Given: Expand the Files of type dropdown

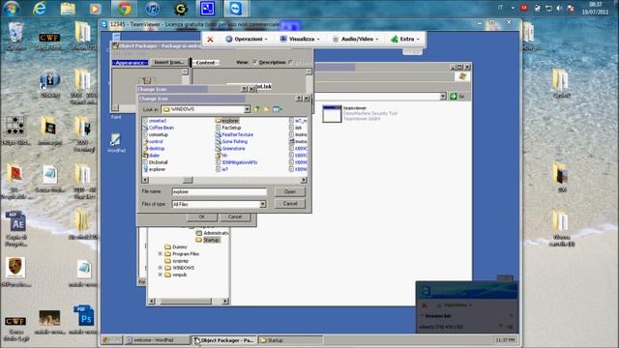Looking at the screenshot, I should 262,204.
